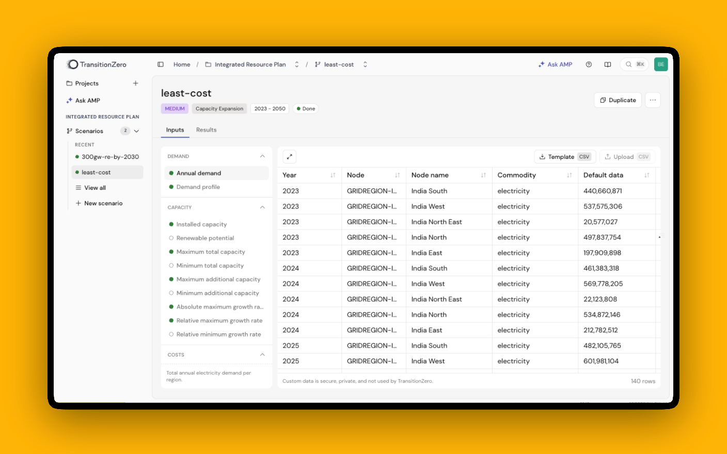Select Demand profile input
727x454 pixels.
coord(217,187)
